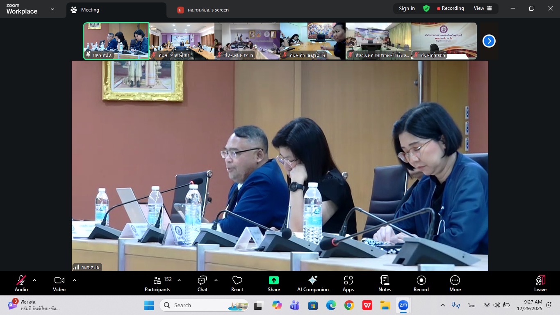Open the More options menu
Image resolution: width=560 pixels, height=315 pixels.
pos(455,283)
